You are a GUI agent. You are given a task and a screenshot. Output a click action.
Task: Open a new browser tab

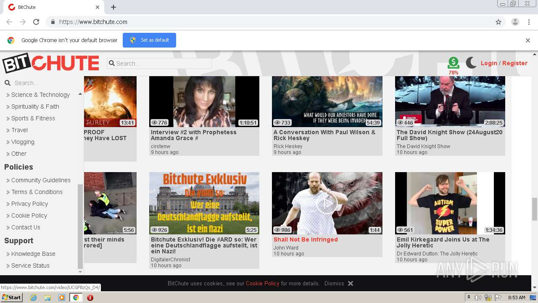pyautogui.click(x=113, y=7)
